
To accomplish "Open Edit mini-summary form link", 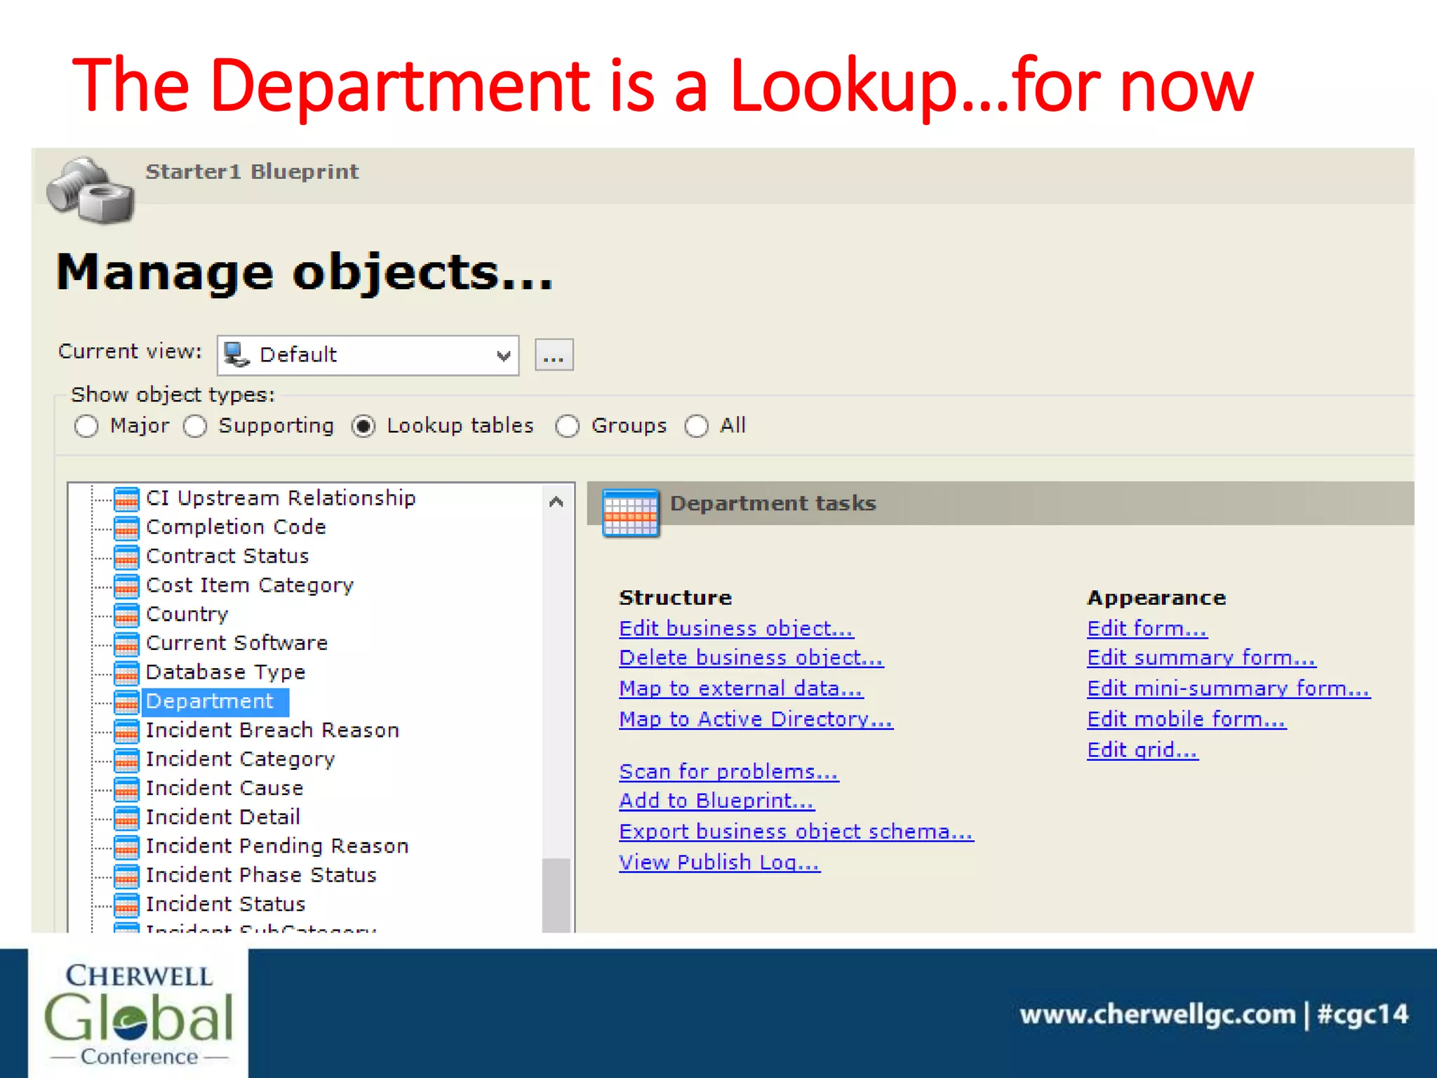I will 1229,688.
